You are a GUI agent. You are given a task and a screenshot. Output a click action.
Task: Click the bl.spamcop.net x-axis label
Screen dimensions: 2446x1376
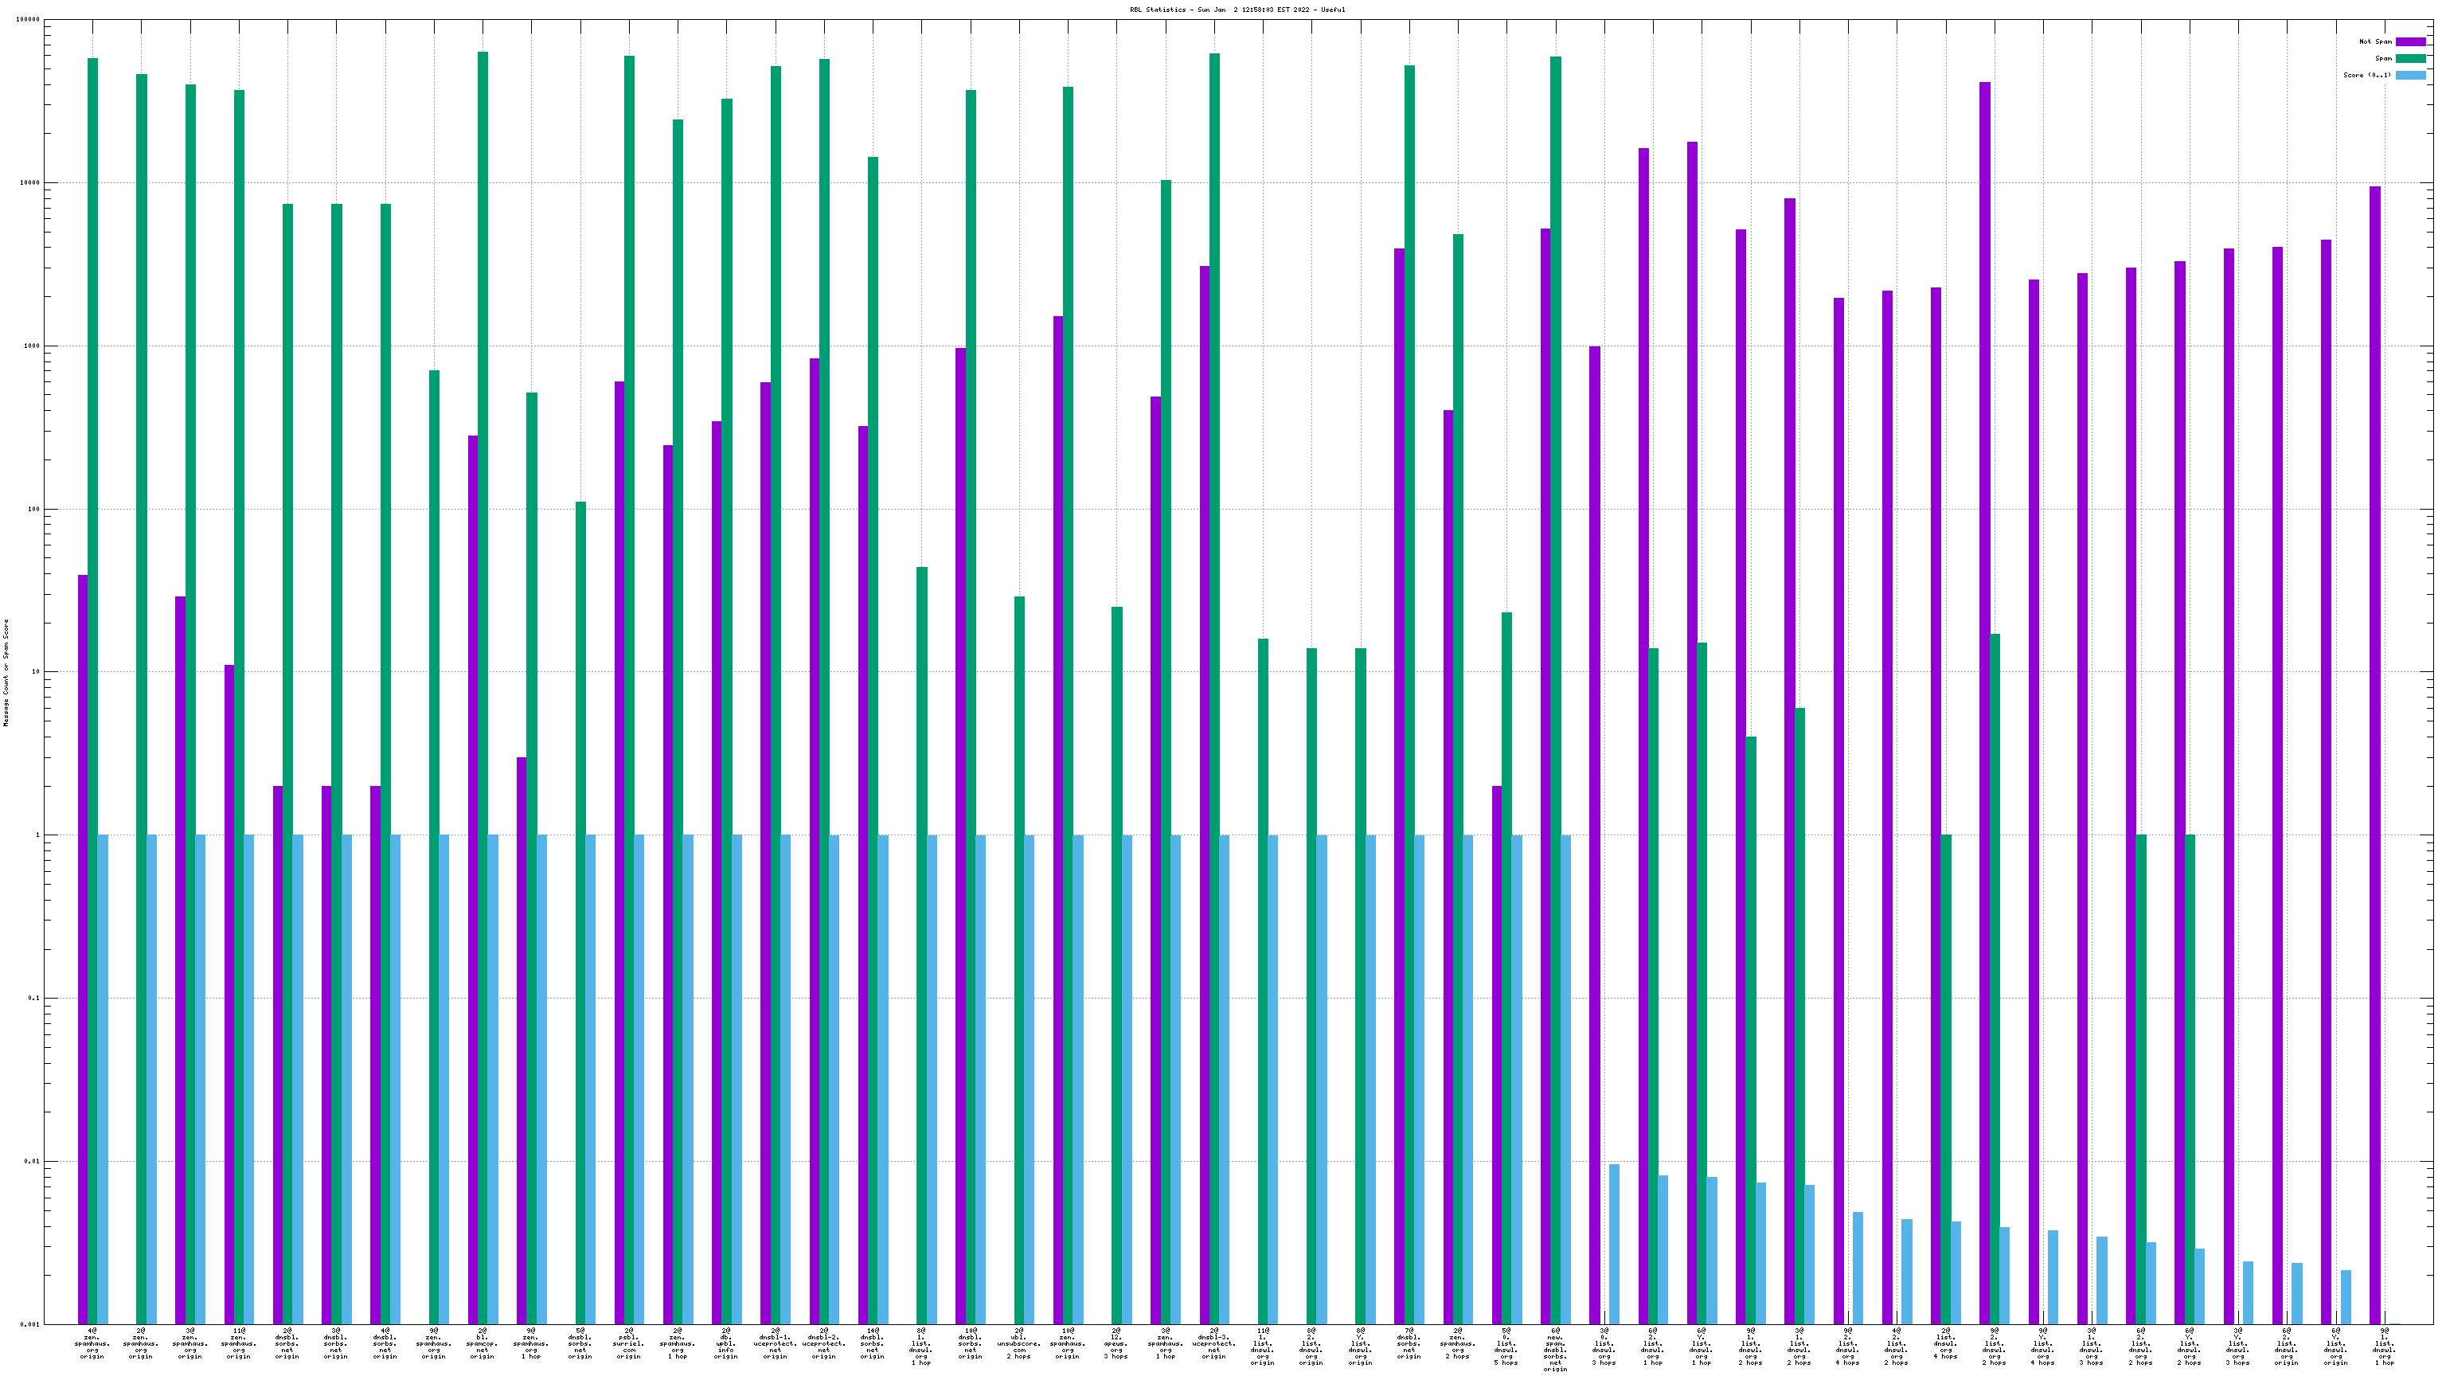tap(483, 1343)
